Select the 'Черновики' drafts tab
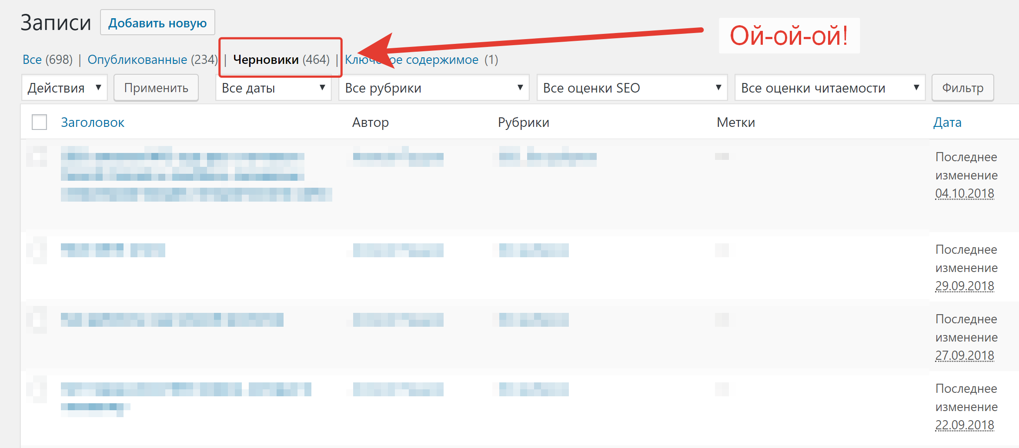Image resolution: width=1019 pixels, height=448 pixels. [266, 60]
